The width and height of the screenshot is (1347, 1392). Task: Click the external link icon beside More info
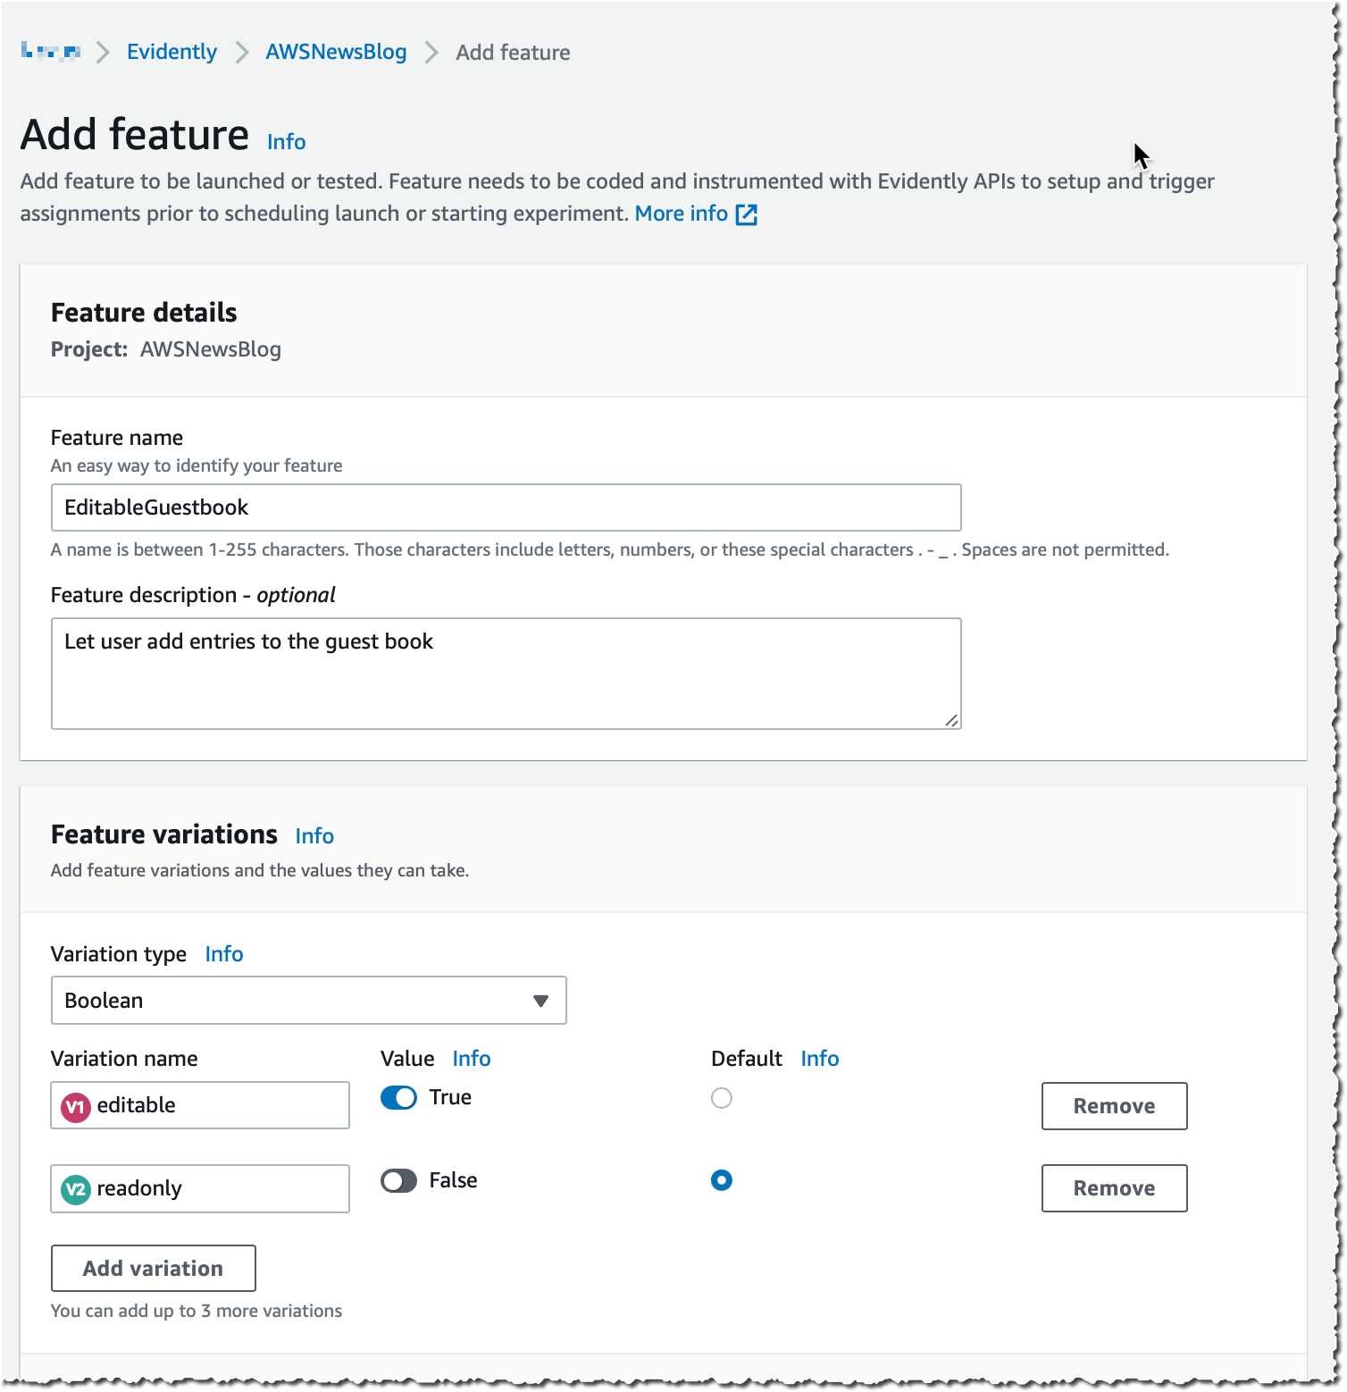746,214
